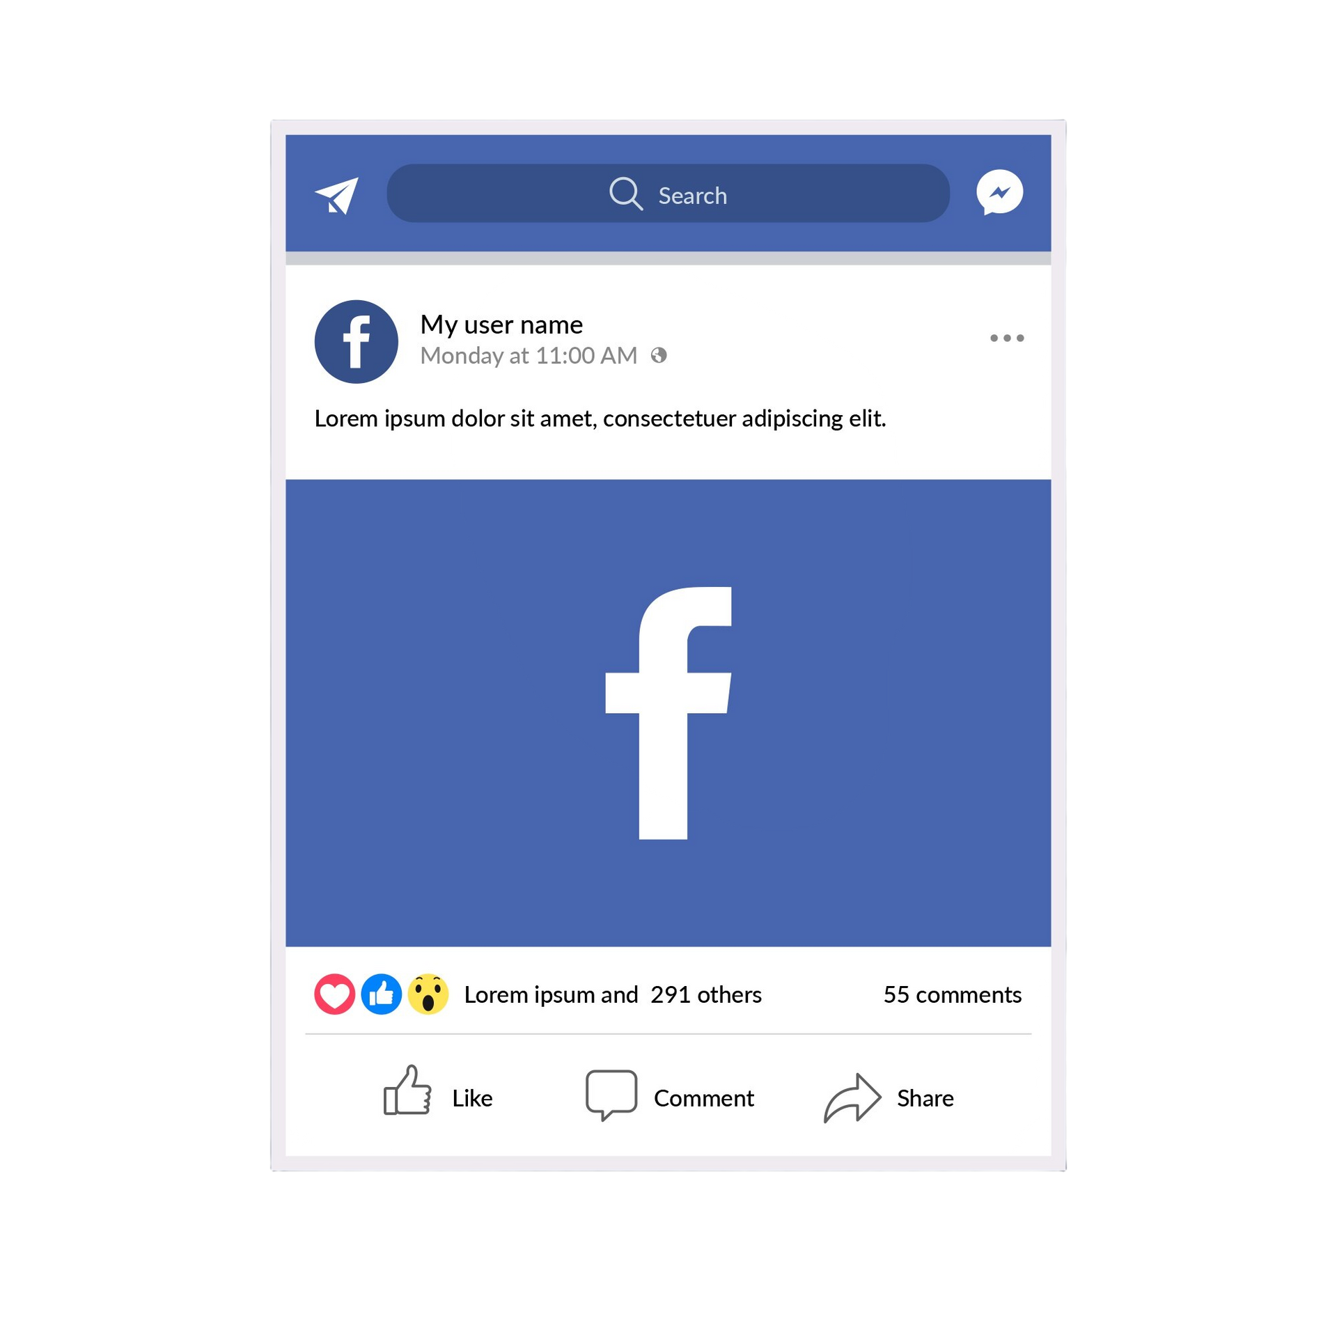Click the curved arrow Share icon

point(852,1097)
